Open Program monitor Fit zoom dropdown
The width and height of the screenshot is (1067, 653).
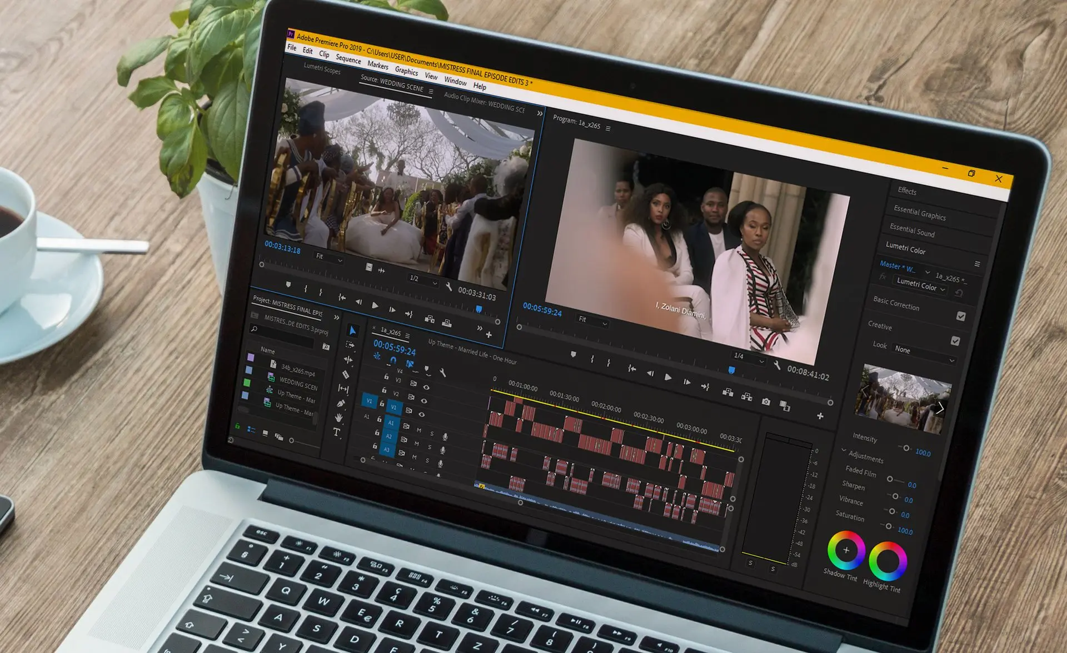592,321
